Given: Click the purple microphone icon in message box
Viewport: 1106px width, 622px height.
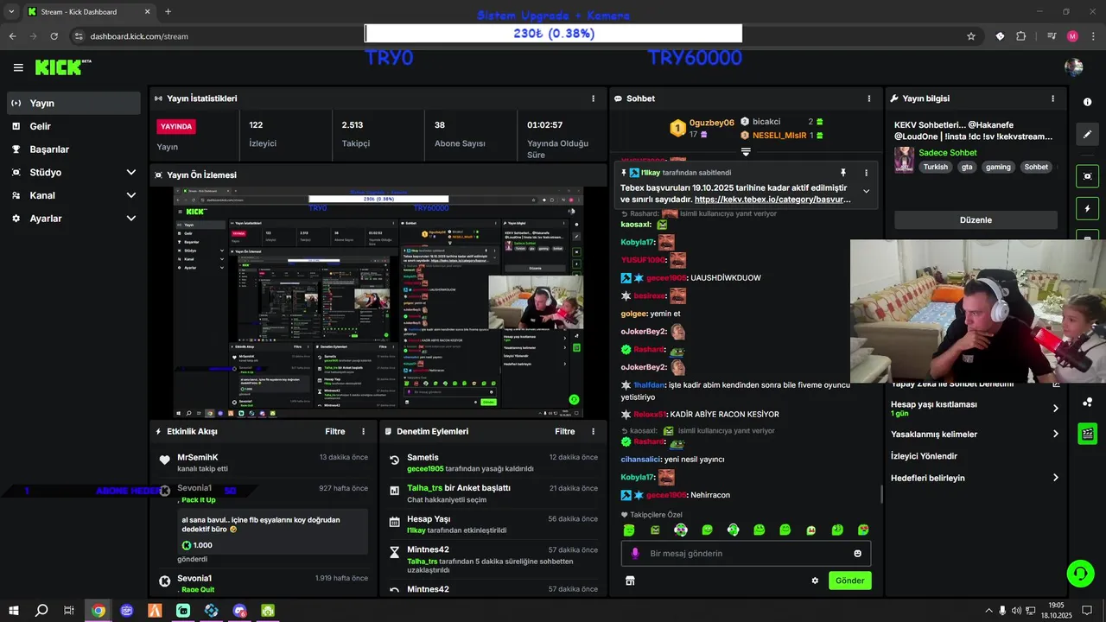Looking at the screenshot, I should click(x=635, y=554).
